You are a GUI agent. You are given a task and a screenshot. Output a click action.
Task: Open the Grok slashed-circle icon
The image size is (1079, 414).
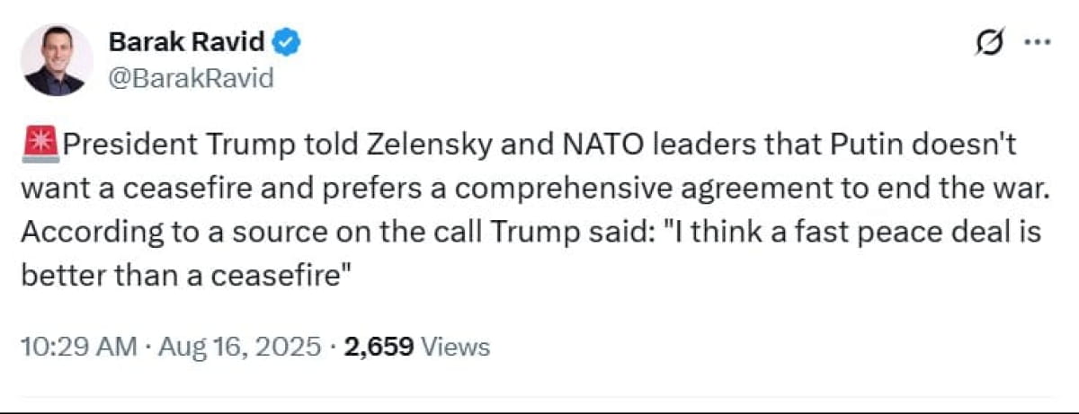click(989, 42)
